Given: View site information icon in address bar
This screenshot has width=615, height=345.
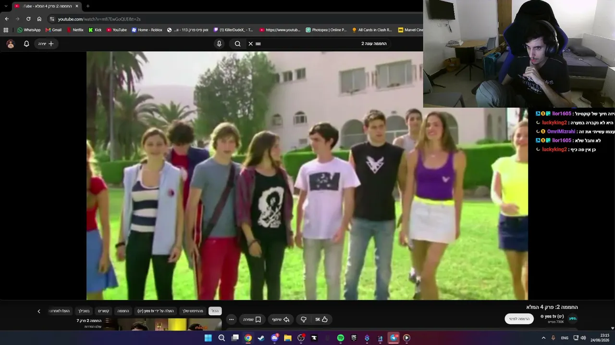Looking at the screenshot, I should [52, 19].
